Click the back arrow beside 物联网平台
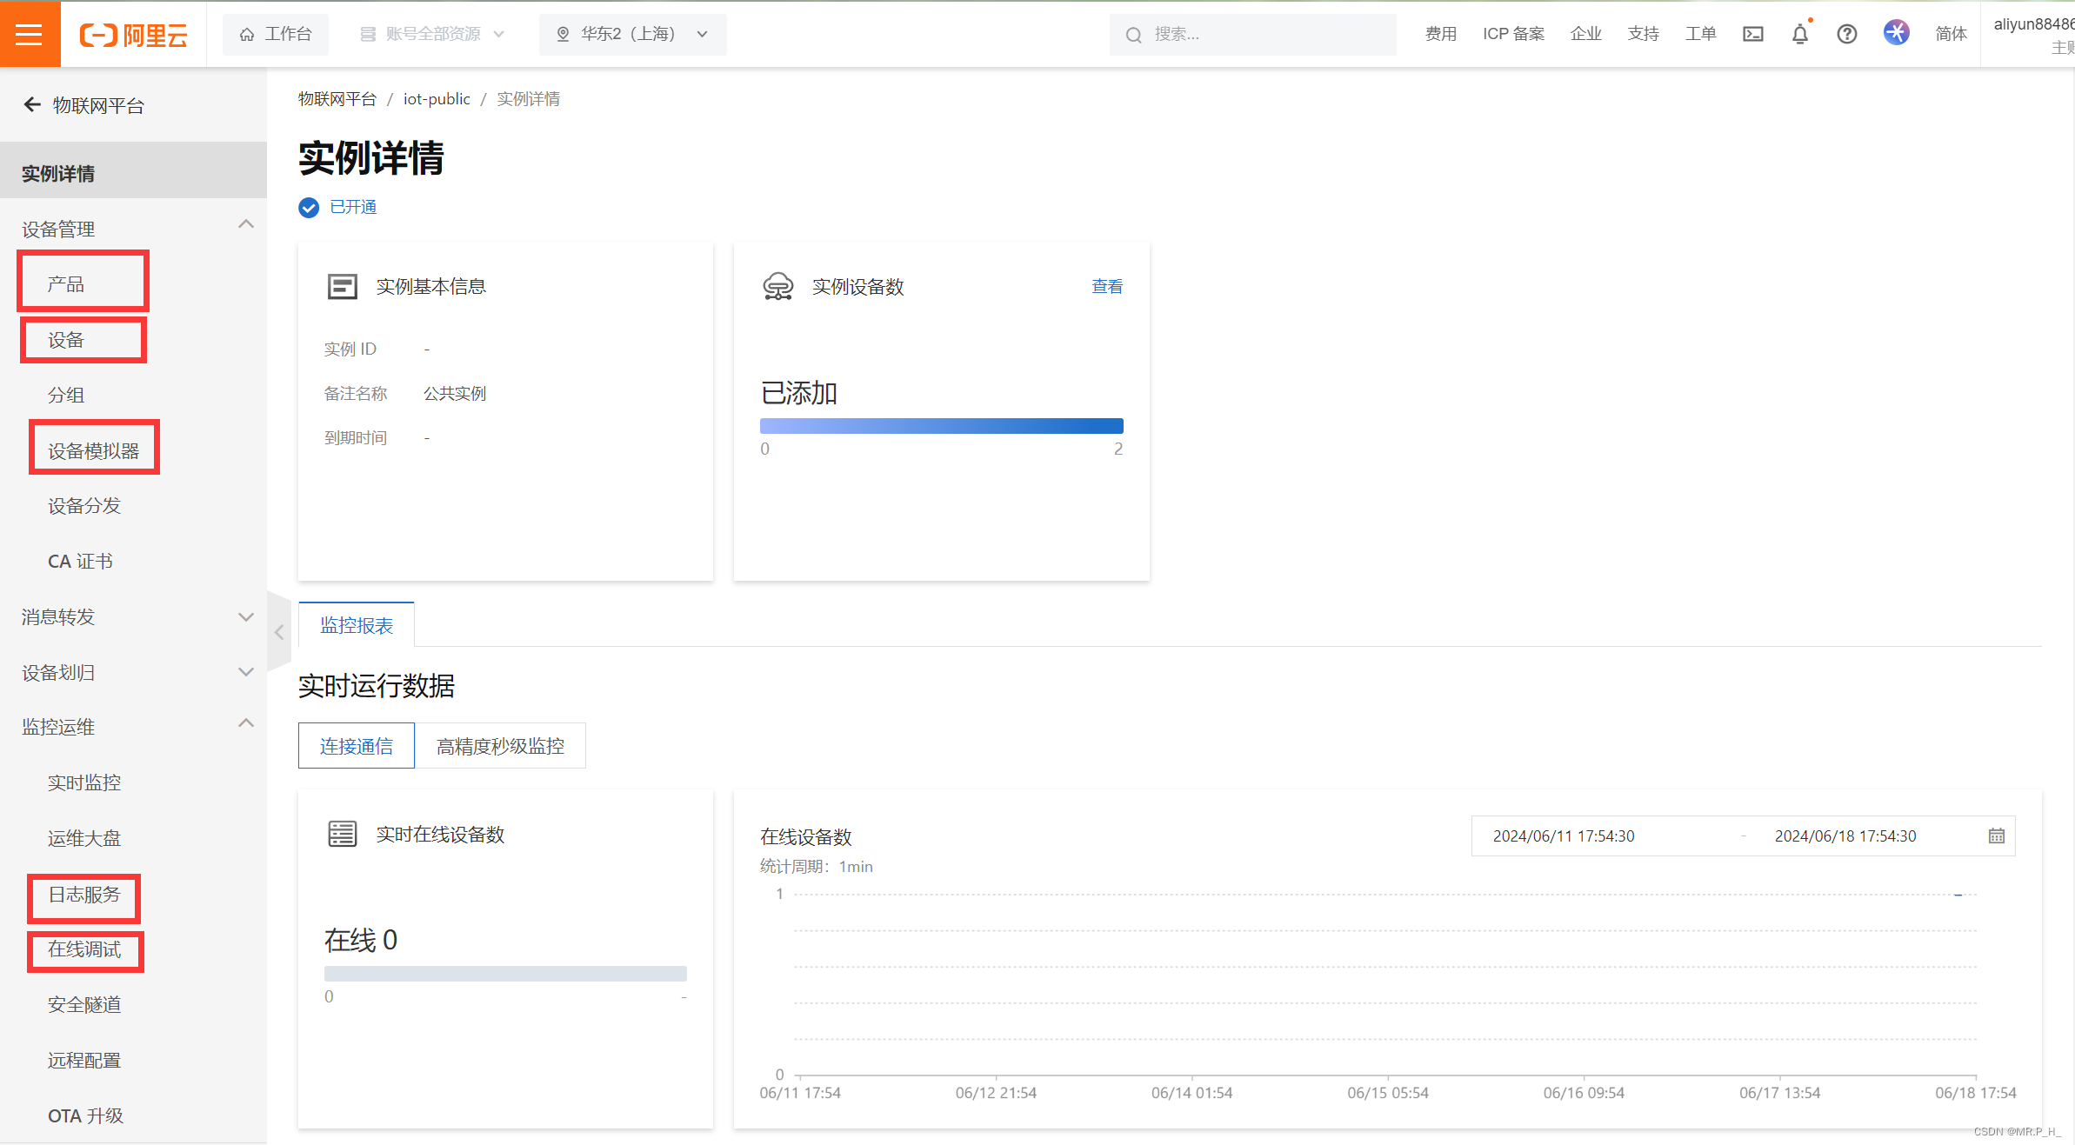Image resolution: width=2075 pixels, height=1145 pixels. coord(32,105)
